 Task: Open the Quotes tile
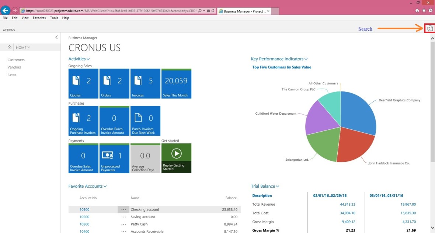(83, 84)
